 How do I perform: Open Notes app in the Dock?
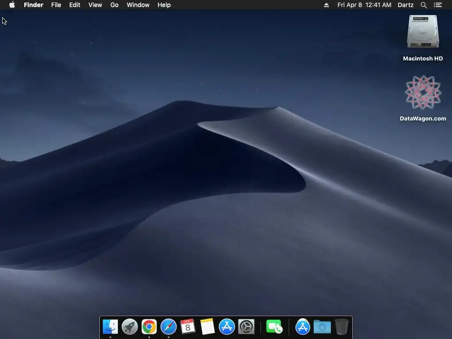coord(207,327)
